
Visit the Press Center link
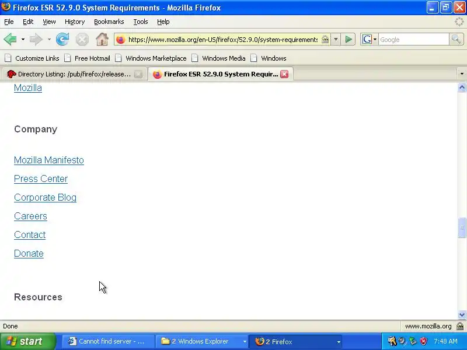pos(41,179)
